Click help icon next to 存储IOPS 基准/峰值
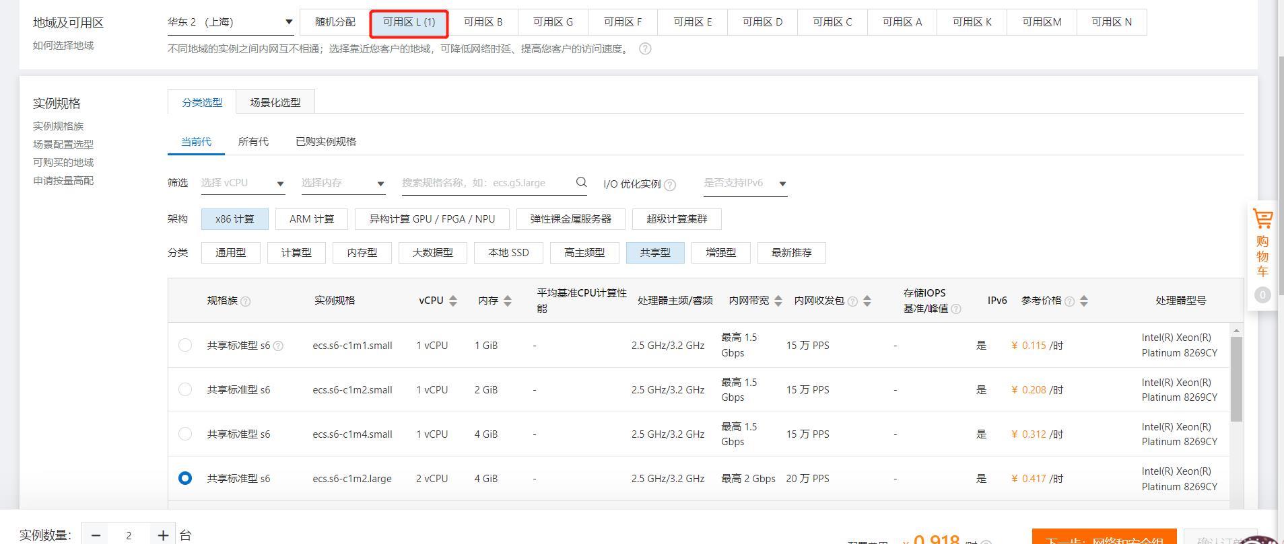Screen dimensions: 1284x544 pyautogui.click(x=956, y=309)
